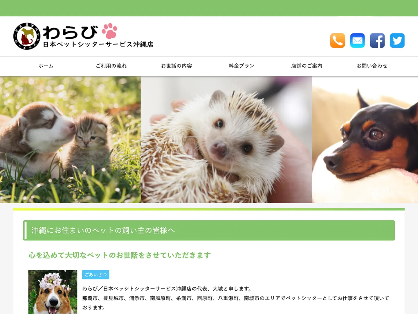Open the blue email envelope icon

(x=357, y=40)
